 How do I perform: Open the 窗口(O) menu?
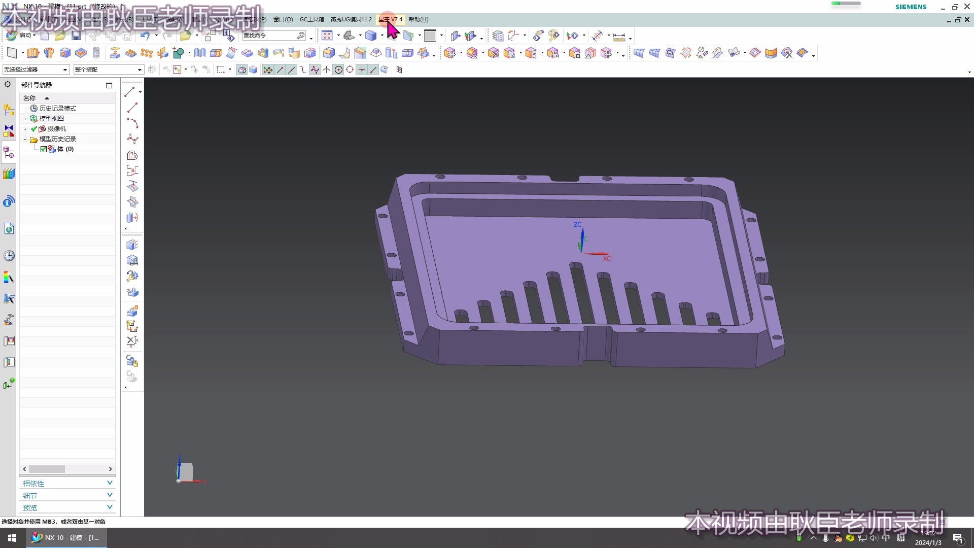(x=283, y=19)
